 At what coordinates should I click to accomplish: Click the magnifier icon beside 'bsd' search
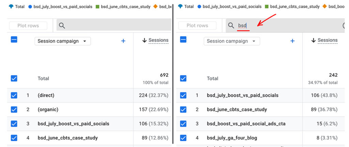pos(231,26)
